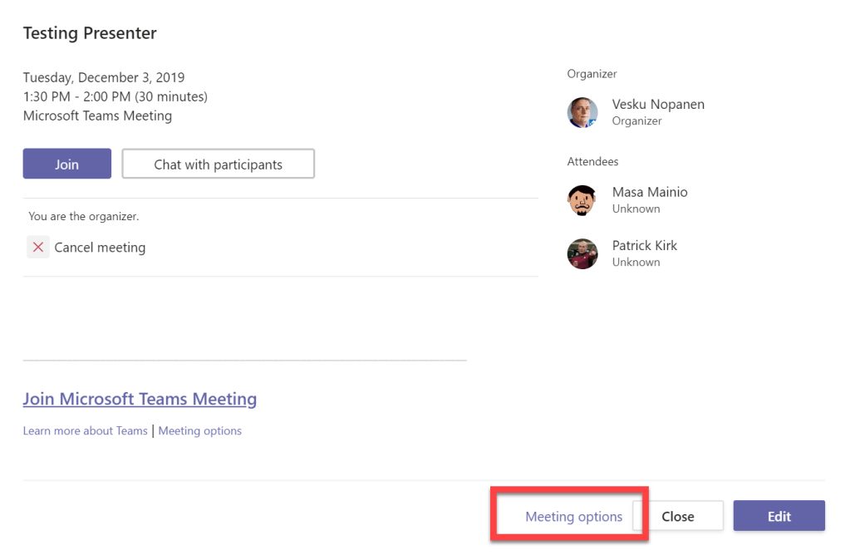Screen dimensions: 850x555
Task: Edit the meeting details
Action: (x=779, y=516)
